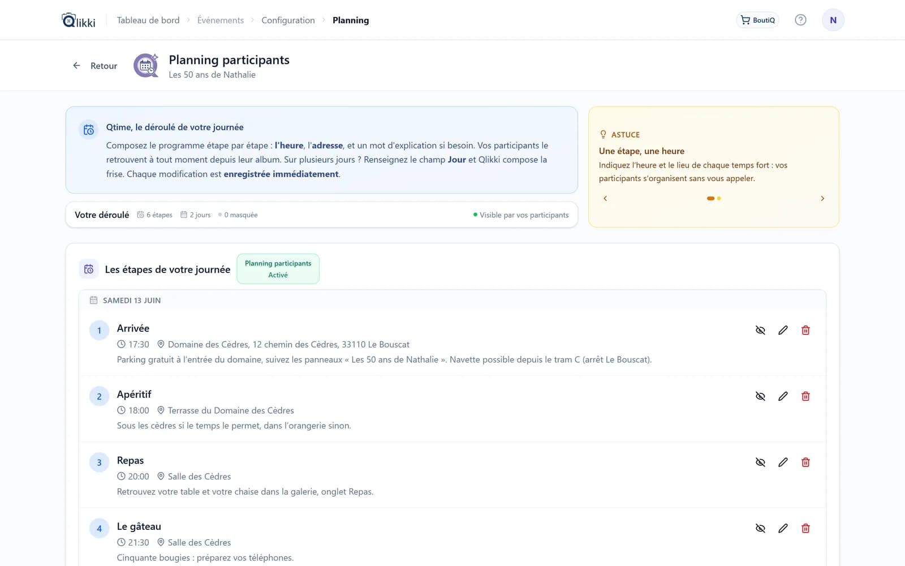Click the icon next to Les étapes de votre journée
Image resolution: width=905 pixels, height=566 pixels.
(89, 269)
